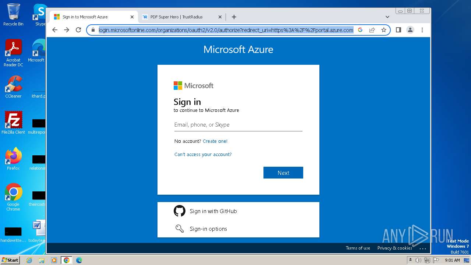Click the GitHub logo icon
Image resolution: width=471 pixels, height=265 pixels.
(x=180, y=211)
